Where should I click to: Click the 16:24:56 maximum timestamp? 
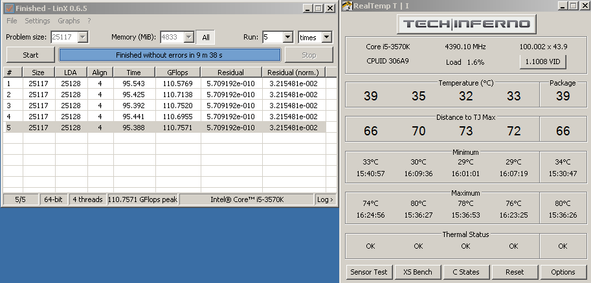coord(370,215)
